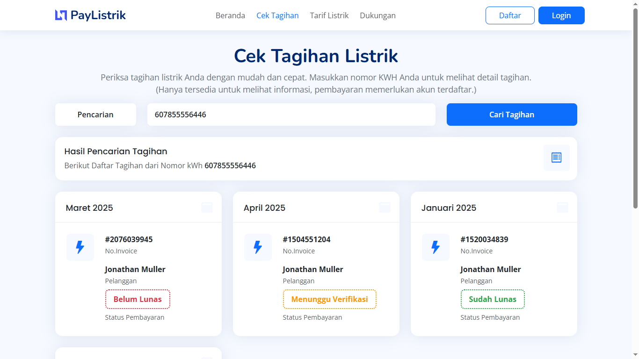Click the Cek Tagihan Listrik page title
Image resolution: width=639 pixels, height=359 pixels.
[316, 56]
